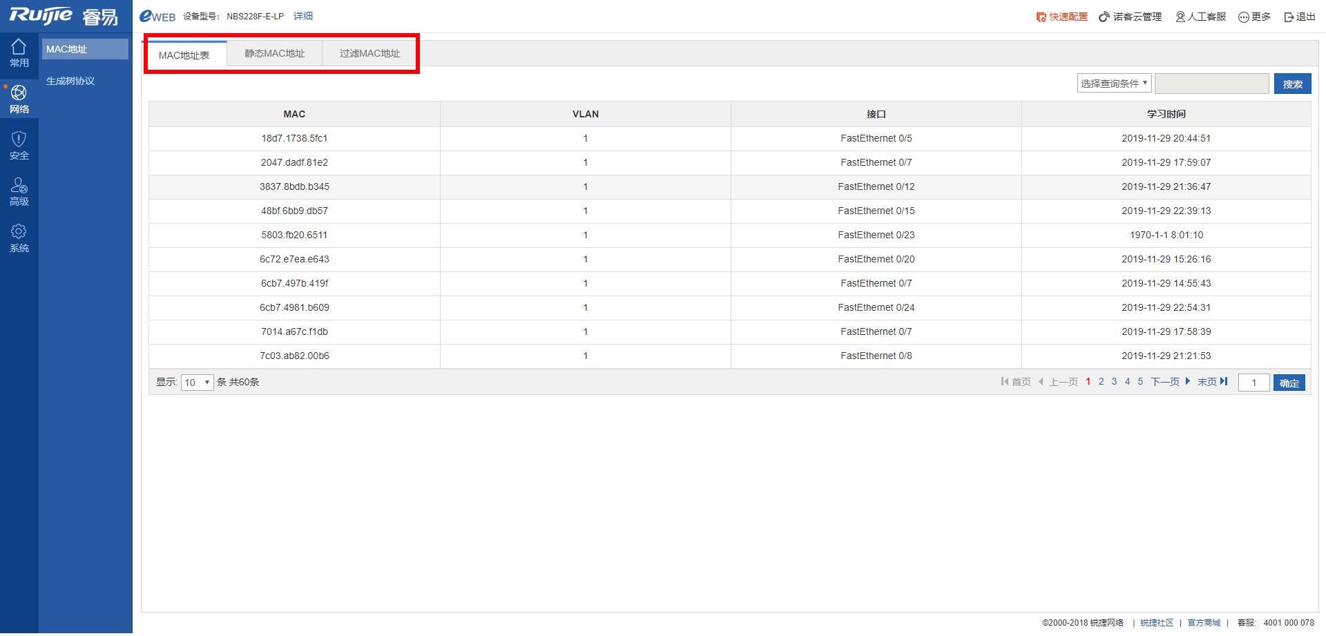
Task: Click the 详细 device details link
Action: (303, 16)
